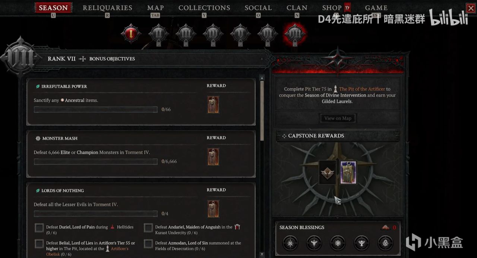Click the objectives list scroll up arrow
The image size is (477, 258).
pyautogui.click(x=262, y=78)
